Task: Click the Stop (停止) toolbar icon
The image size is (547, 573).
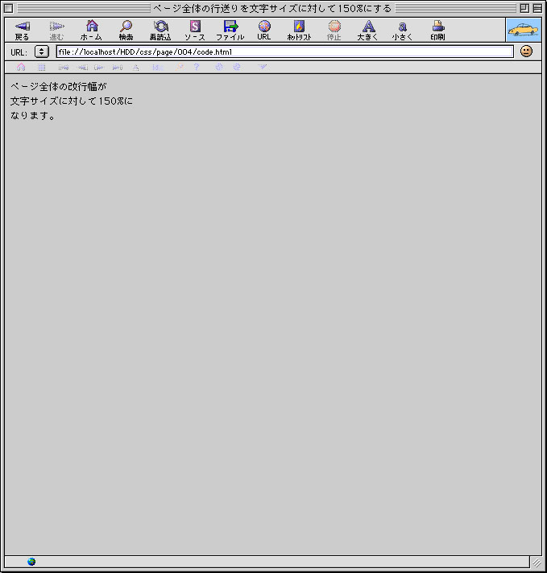Action: click(334, 31)
